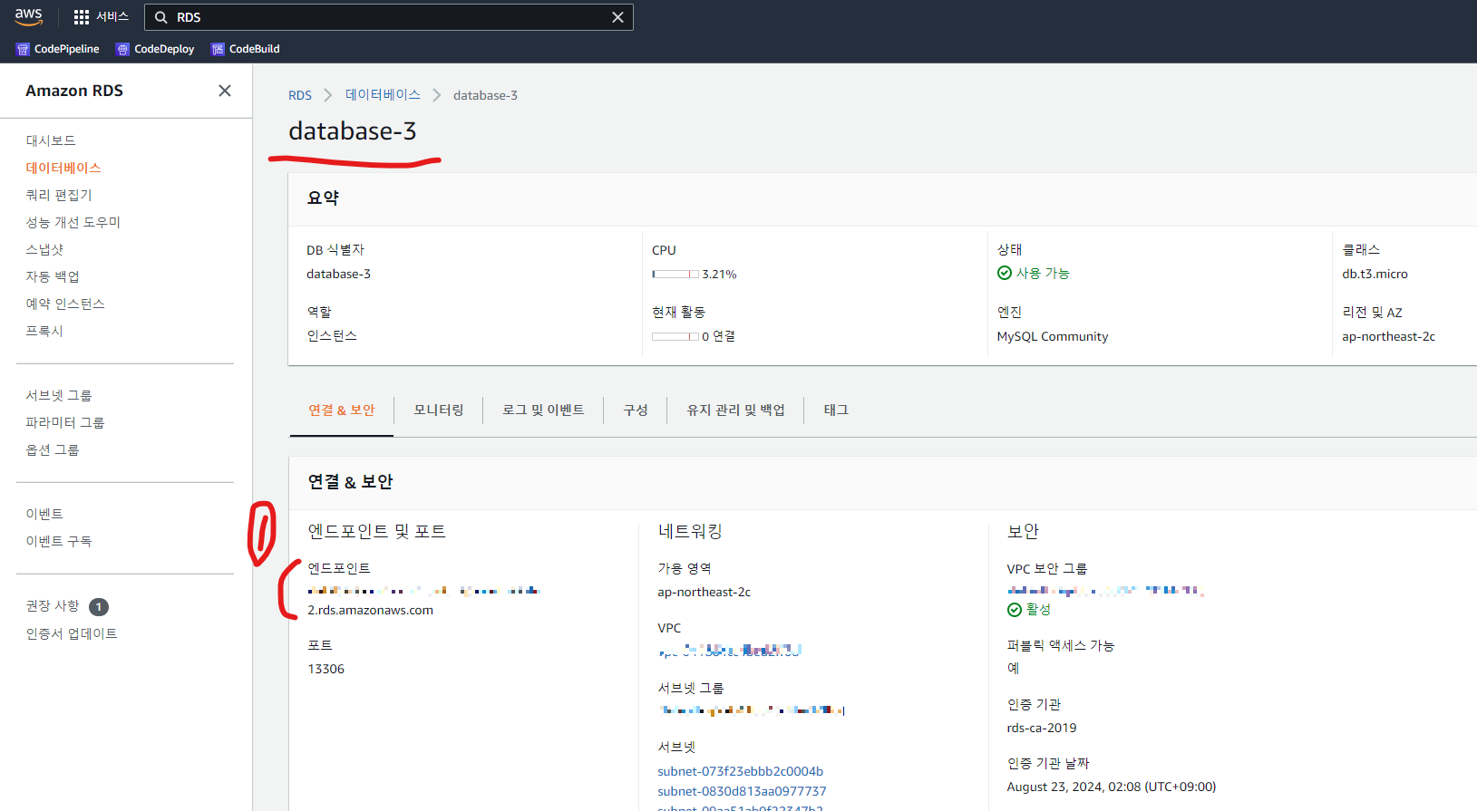Click the recommendations count badge

click(x=99, y=607)
